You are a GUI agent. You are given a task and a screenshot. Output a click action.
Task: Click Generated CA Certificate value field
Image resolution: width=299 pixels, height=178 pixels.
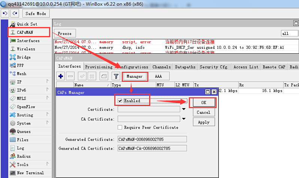click(152, 148)
